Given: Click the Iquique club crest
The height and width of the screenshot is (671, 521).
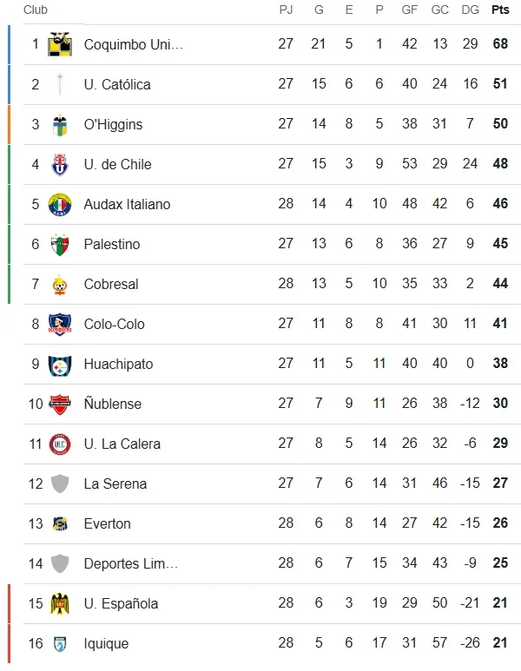Looking at the screenshot, I should [60, 643].
